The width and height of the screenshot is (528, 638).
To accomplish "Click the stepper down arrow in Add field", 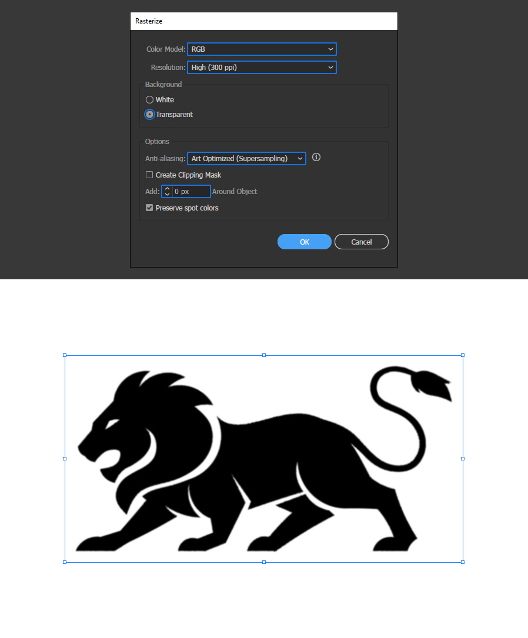I will coord(167,194).
